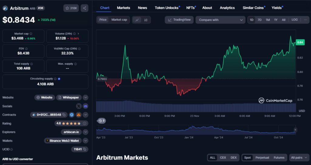The width and height of the screenshot is (311, 165).
Task: Expand the Explorers list chevron
Action: click(85, 132)
